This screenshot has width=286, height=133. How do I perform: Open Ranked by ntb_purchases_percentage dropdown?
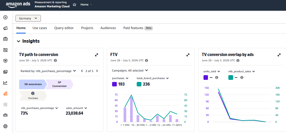[x=48, y=71]
